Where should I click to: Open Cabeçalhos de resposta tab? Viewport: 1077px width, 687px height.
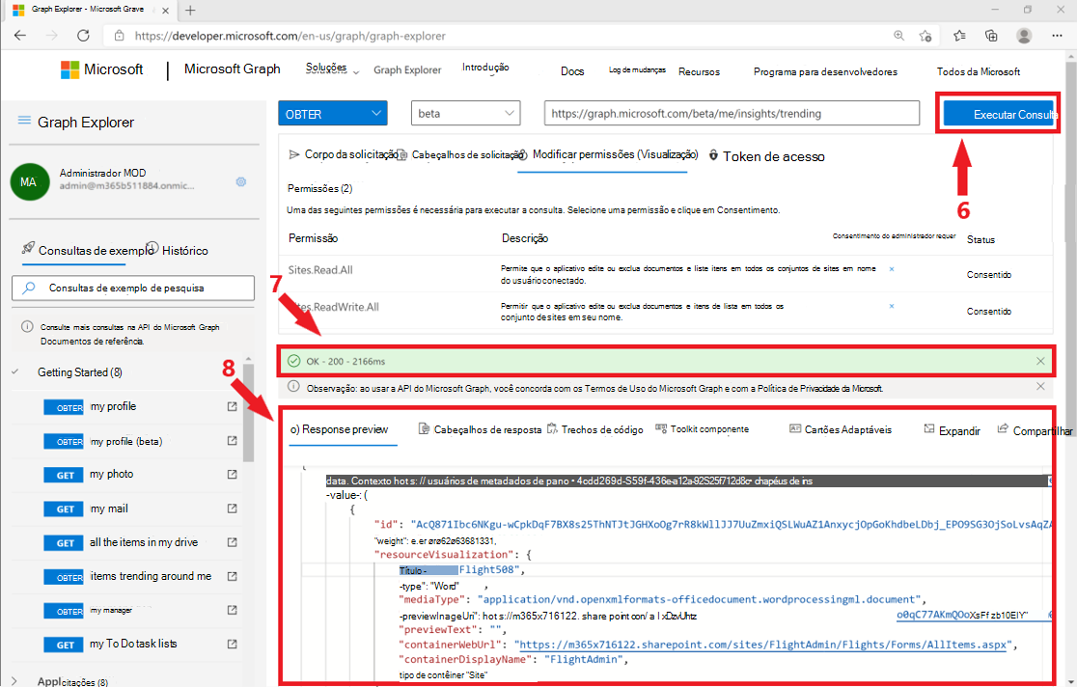pyautogui.click(x=481, y=429)
